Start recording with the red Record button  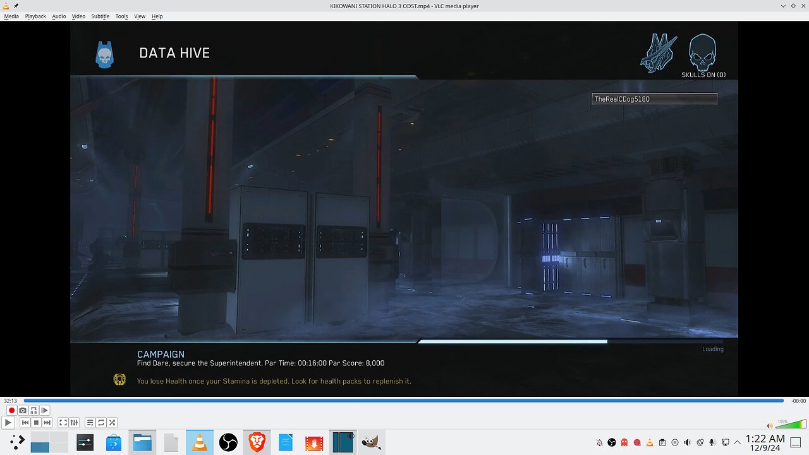coord(11,410)
